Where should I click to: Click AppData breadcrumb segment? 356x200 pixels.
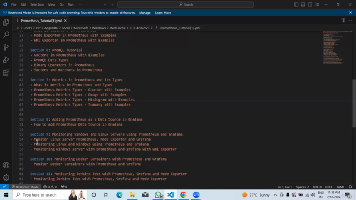[51, 28]
